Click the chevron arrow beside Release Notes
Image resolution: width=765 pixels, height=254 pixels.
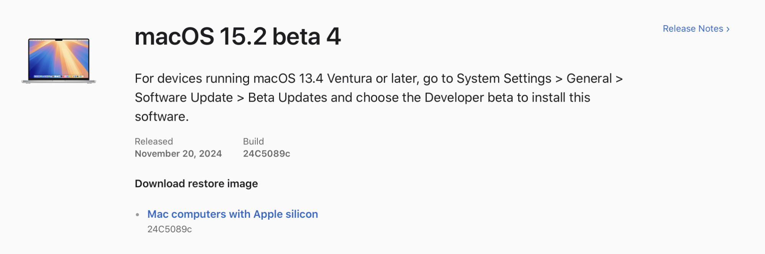[728, 29]
